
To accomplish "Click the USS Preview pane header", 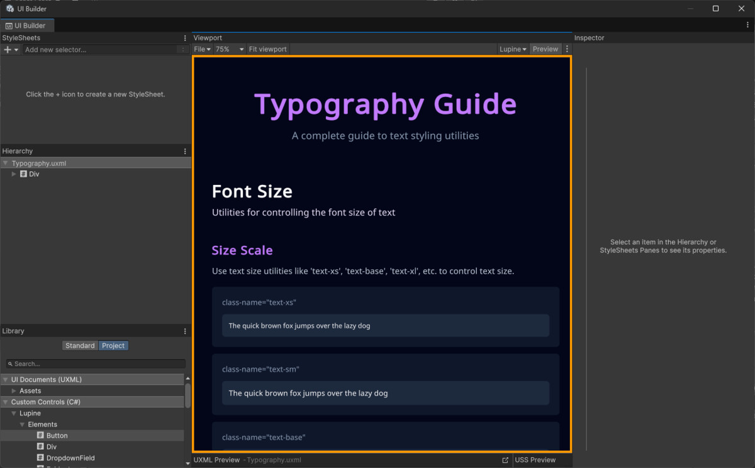I will [x=535, y=460].
